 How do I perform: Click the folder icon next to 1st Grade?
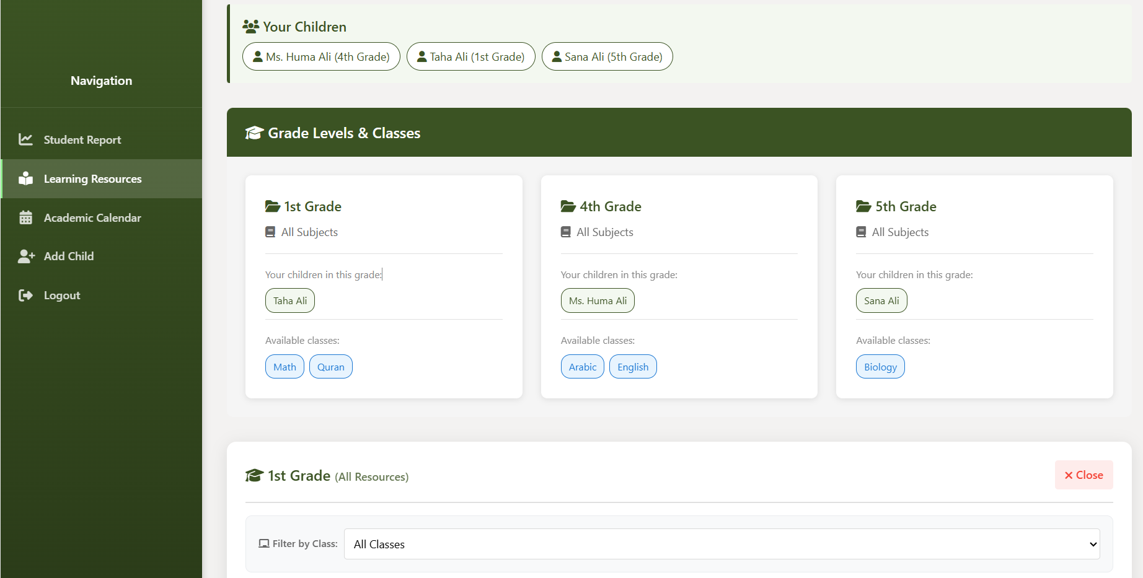270,205
